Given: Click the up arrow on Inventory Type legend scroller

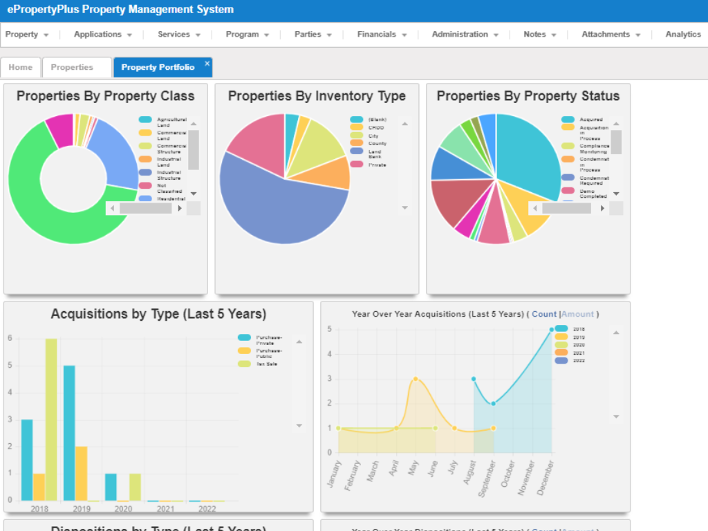Looking at the screenshot, I should 405,124.
